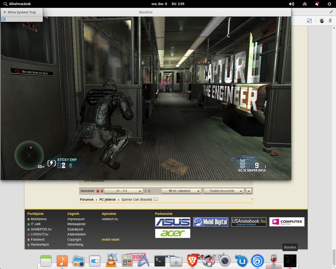This screenshot has width=336, height=269.
Task: Expand the További fórumlisták dropdown
Action: pyautogui.click(x=224, y=191)
